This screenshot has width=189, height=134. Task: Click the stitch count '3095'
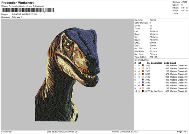(147, 74)
